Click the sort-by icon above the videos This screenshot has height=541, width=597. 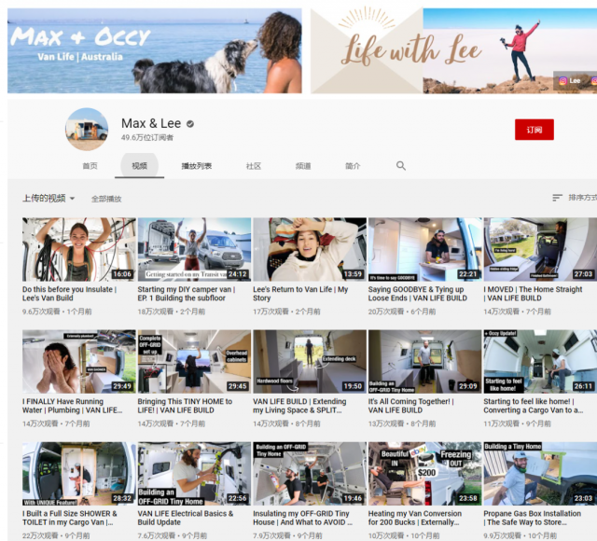[557, 198]
